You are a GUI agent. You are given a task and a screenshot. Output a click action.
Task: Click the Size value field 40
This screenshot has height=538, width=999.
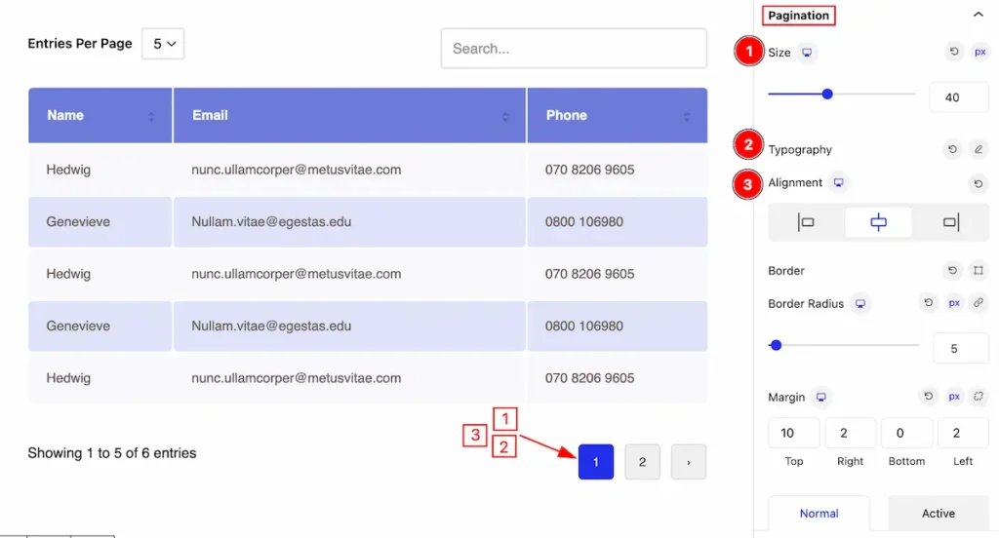click(958, 97)
